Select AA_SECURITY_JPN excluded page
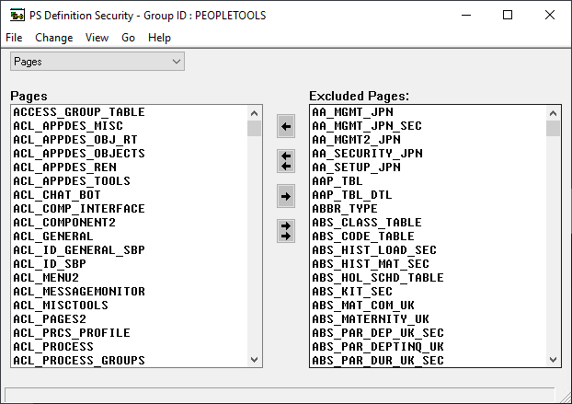Viewport: 572px width, 404px height. tap(429, 154)
